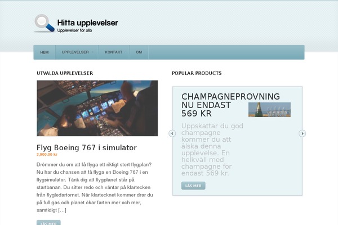Viewport: 338px width, 225px height.
Task: Click the Boeing simulator description paragraph
Action: (x=95, y=187)
